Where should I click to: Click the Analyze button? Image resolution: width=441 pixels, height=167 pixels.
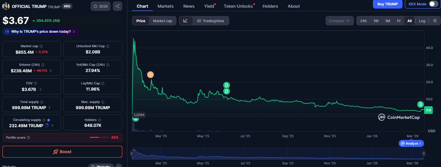pyautogui.click(x=411, y=143)
